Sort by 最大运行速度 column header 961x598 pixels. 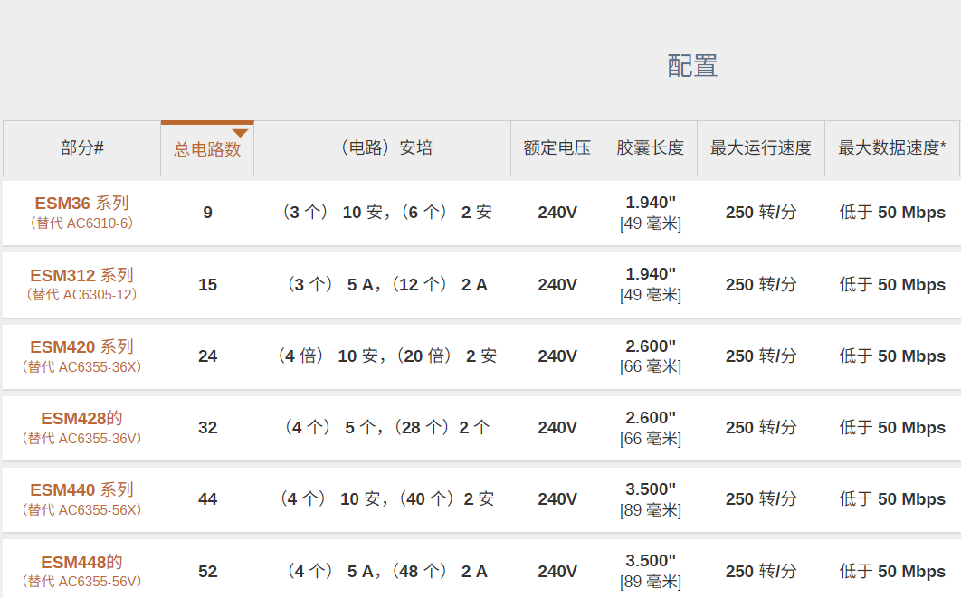pyautogui.click(x=761, y=147)
